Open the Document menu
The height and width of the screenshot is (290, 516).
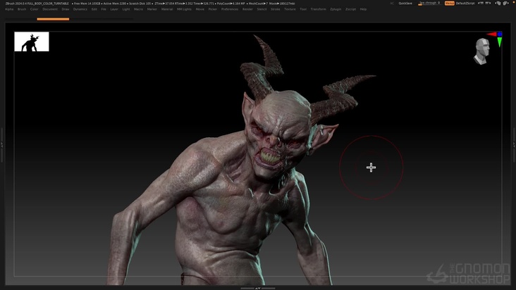[50, 9]
